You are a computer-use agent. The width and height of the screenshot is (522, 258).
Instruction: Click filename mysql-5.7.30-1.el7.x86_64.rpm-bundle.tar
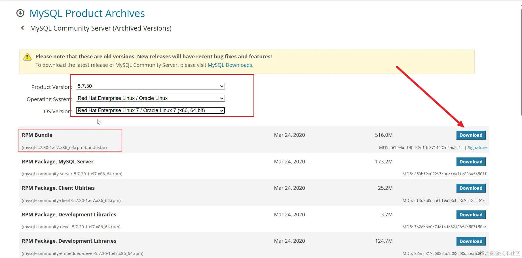point(64,148)
